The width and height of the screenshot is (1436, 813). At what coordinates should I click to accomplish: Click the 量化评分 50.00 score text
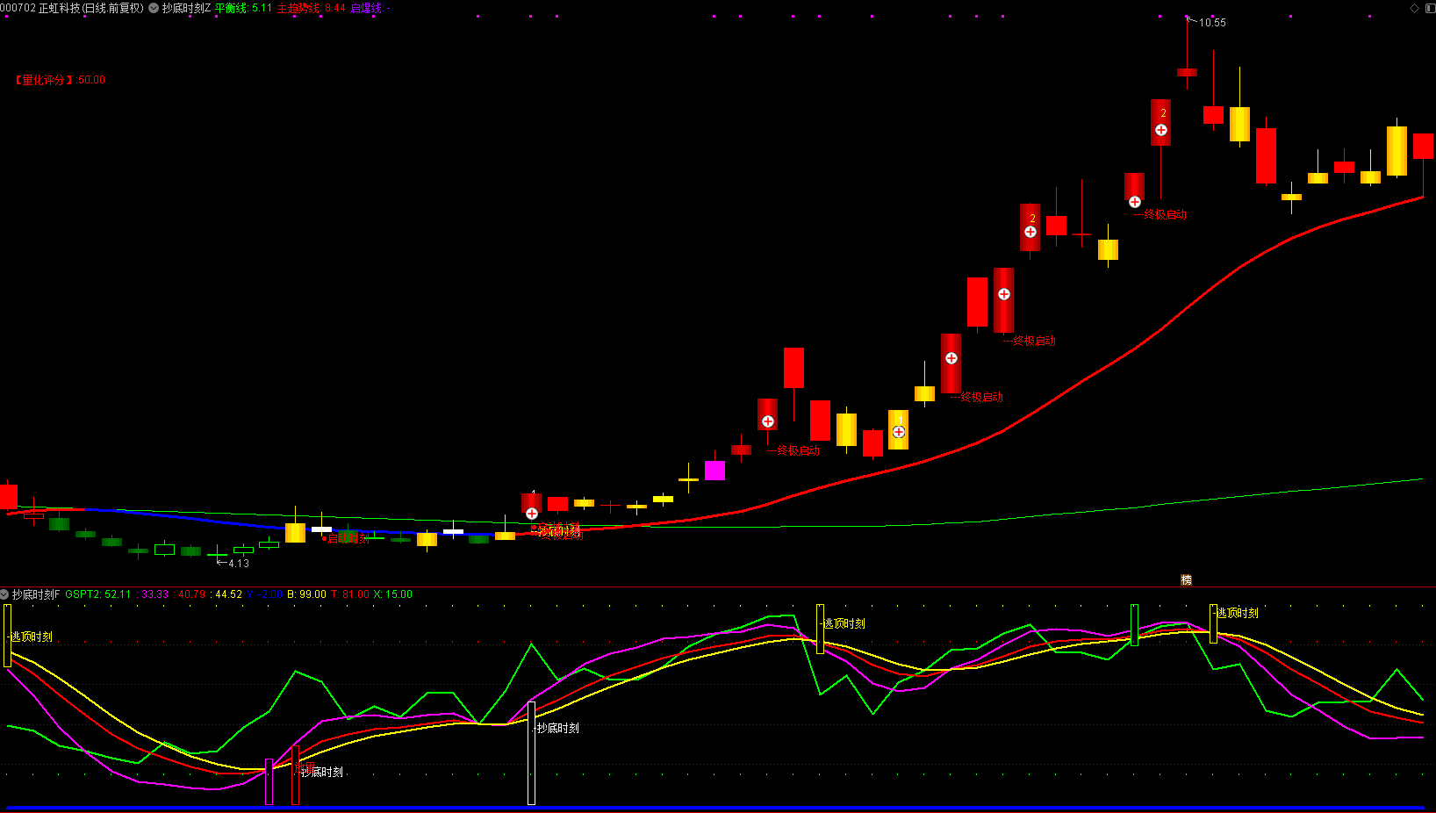click(x=59, y=80)
